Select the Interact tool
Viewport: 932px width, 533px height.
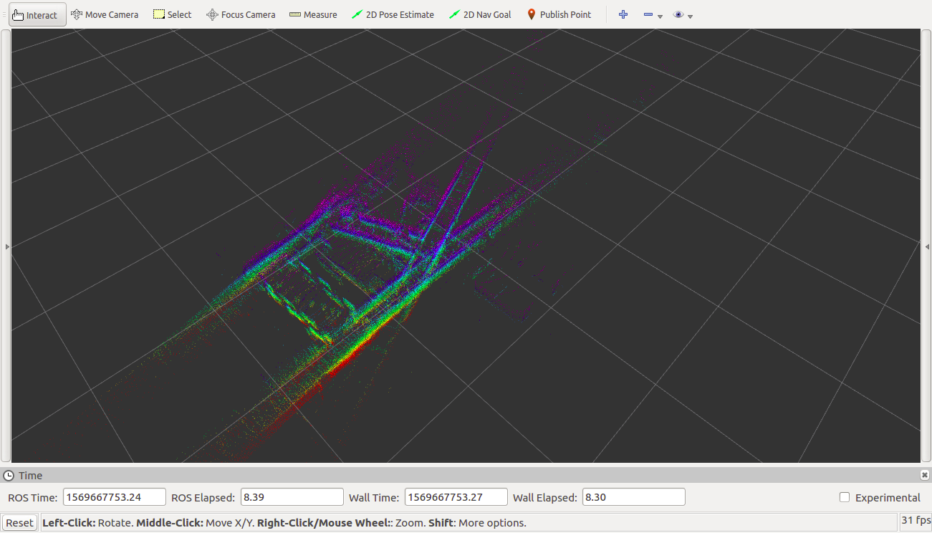(x=37, y=14)
